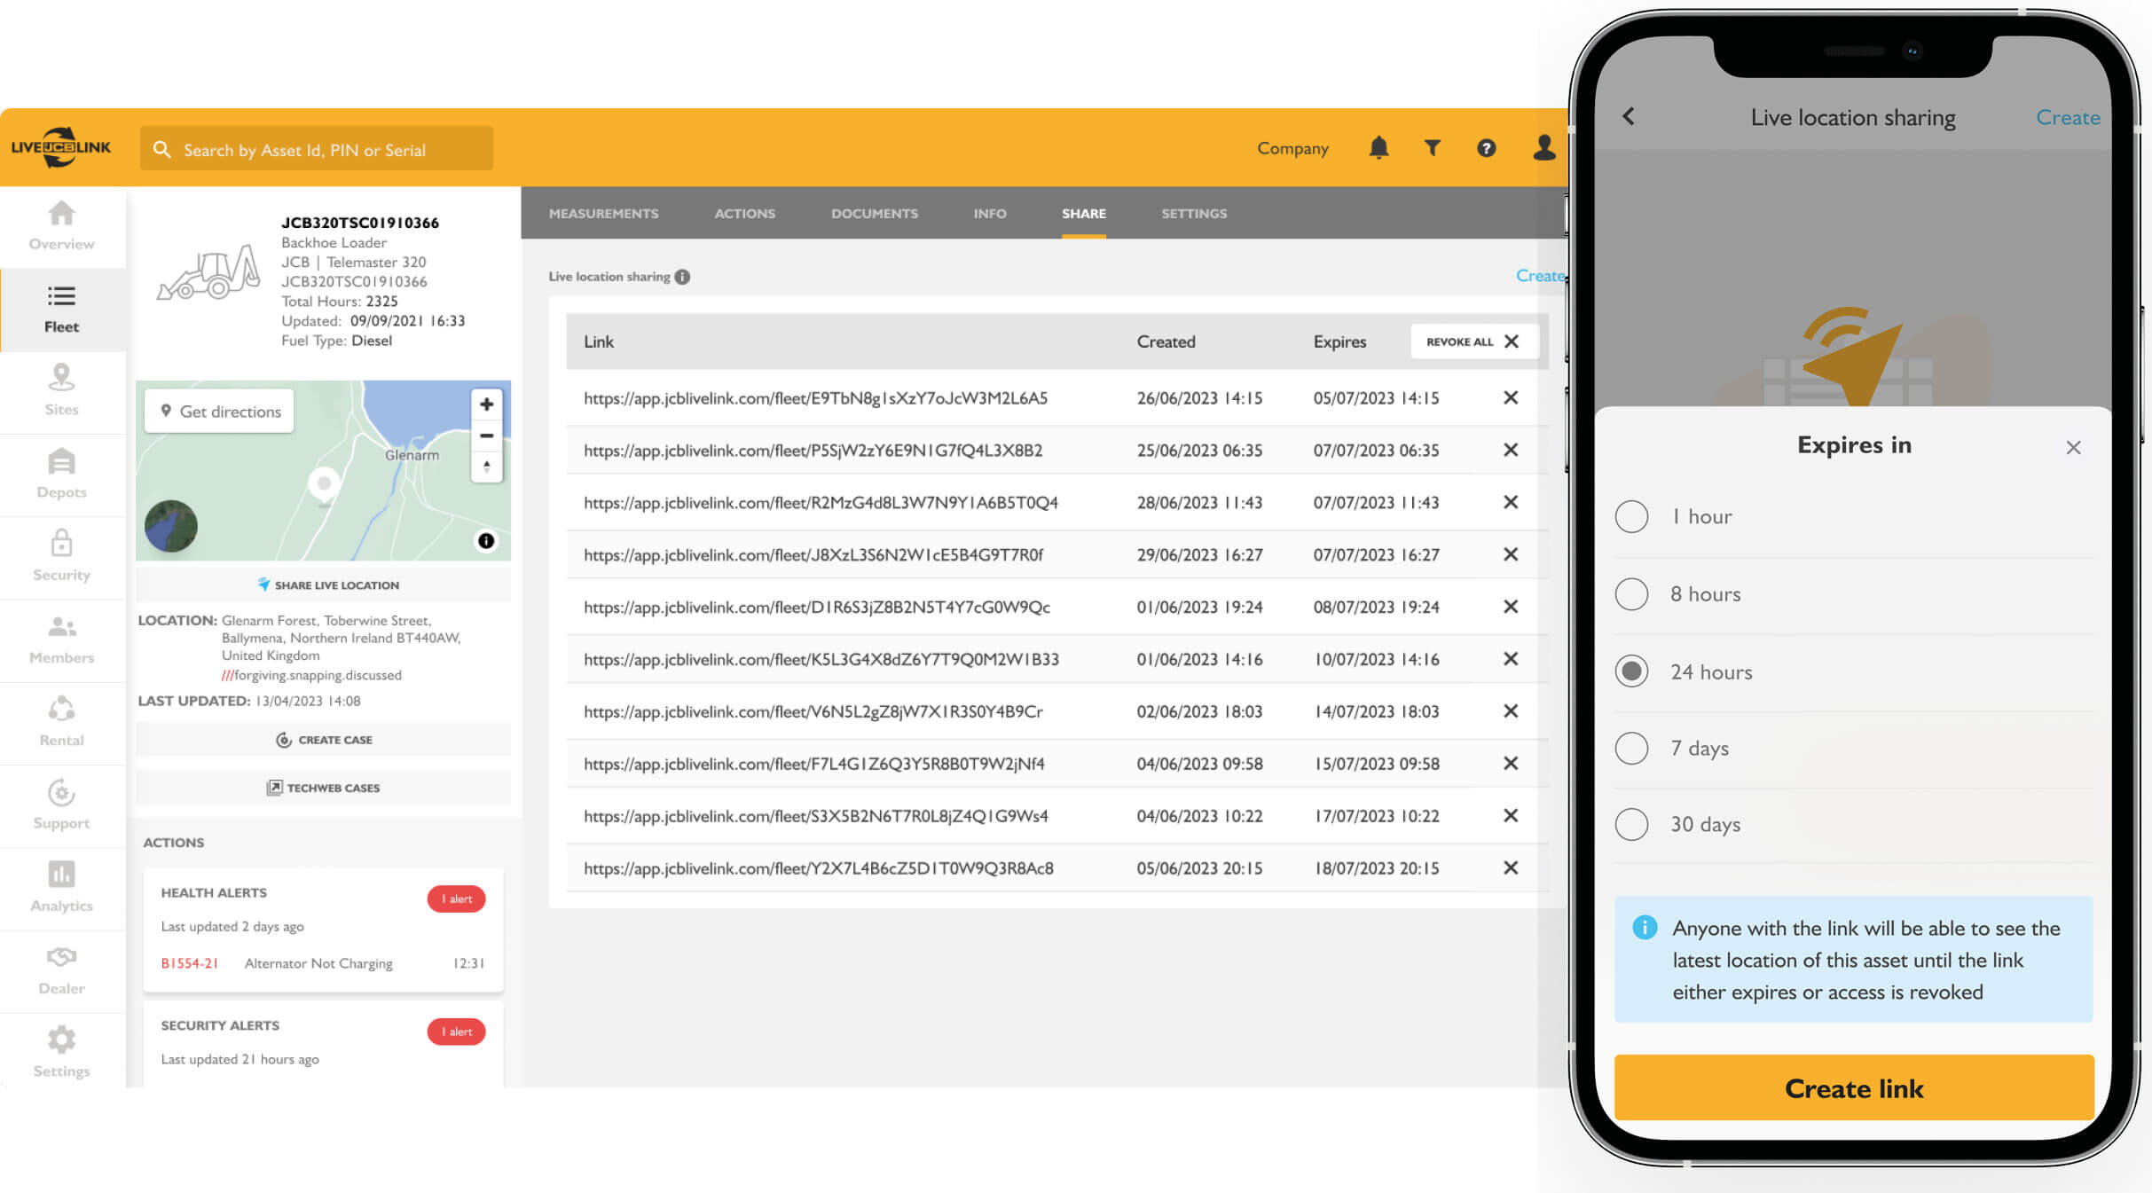Click the Security Alerts 1 alert badge
This screenshot has height=1193, width=2152.
(456, 1032)
